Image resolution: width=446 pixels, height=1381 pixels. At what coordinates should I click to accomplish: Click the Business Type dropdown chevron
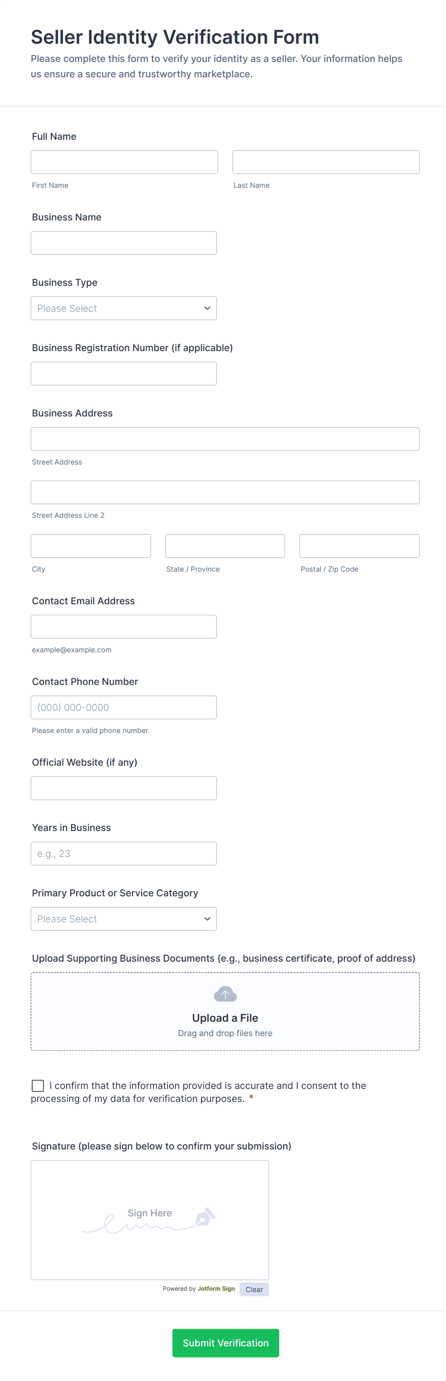point(207,308)
